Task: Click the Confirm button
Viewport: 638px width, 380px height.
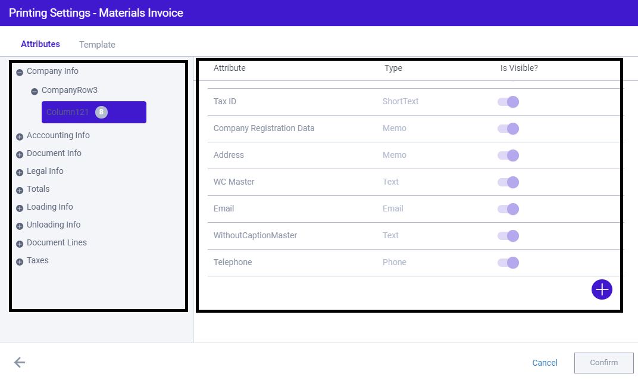Action: [604, 363]
